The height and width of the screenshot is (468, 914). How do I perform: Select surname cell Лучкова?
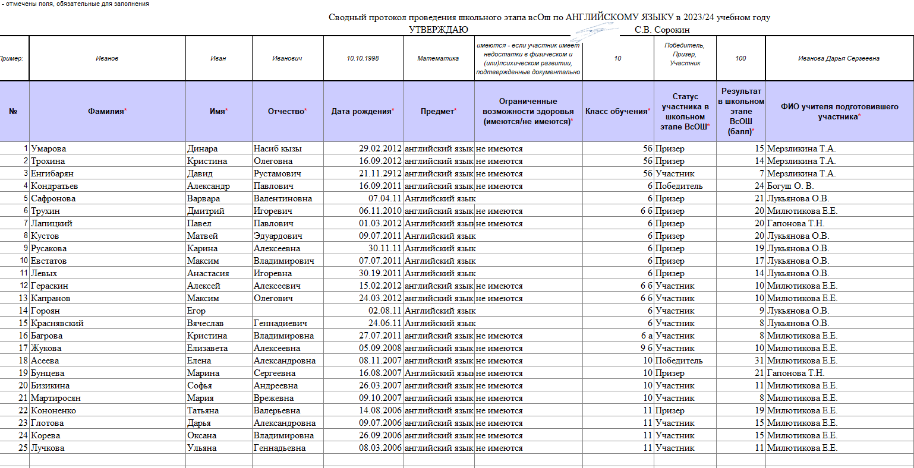[x=107, y=448]
